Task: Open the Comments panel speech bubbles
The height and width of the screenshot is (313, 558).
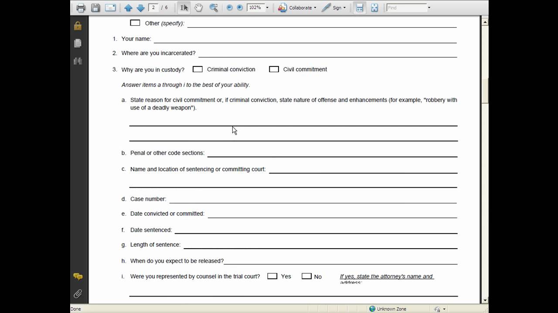Action: (x=78, y=276)
